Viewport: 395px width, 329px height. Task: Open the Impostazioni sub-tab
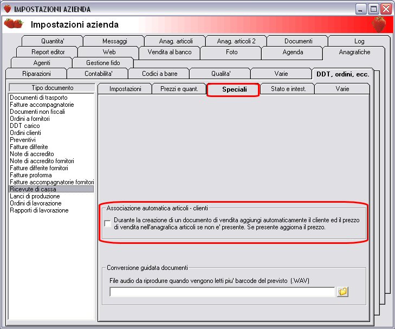125,89
